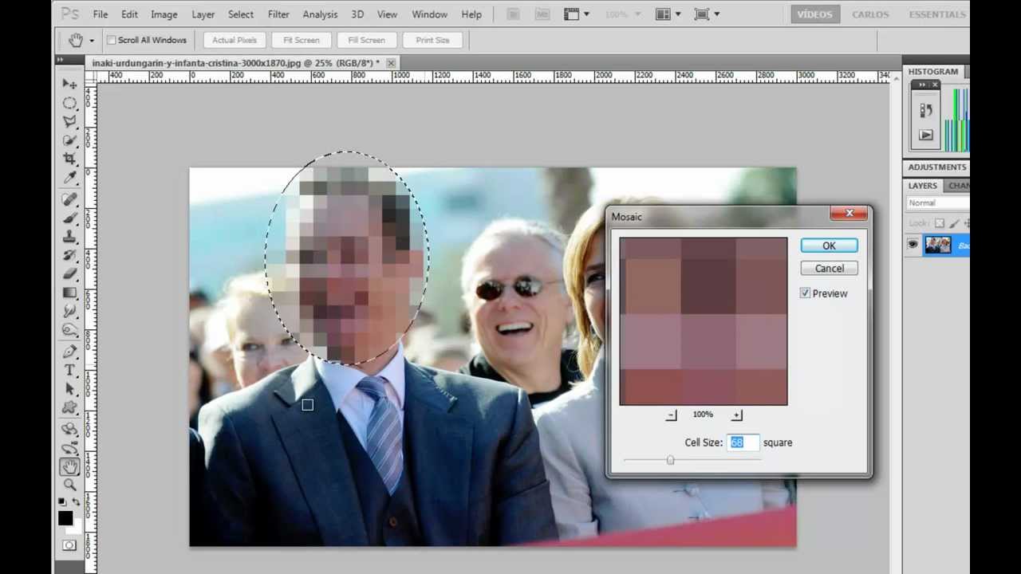Toggle lock image pixels brush icon

click(x=953, y=224)
